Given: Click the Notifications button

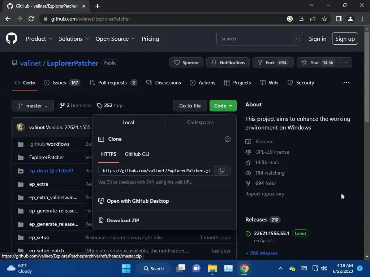Looking at the screenshot, I should [228, 63].
